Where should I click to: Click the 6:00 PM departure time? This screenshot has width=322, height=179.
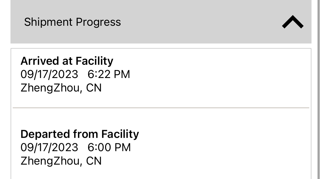pos(109,147)
